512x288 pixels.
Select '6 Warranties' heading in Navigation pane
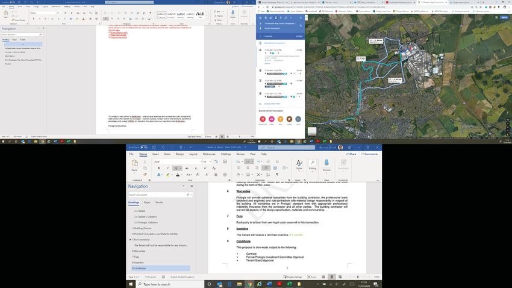click(x=139, y=251)
